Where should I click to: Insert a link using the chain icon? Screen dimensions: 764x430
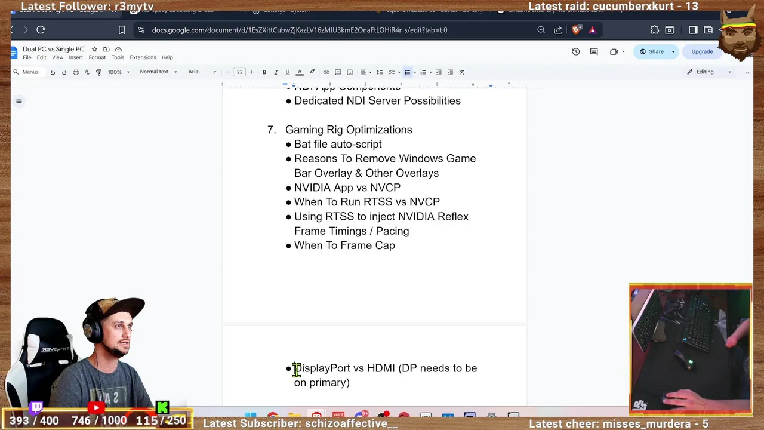[326, 72]
